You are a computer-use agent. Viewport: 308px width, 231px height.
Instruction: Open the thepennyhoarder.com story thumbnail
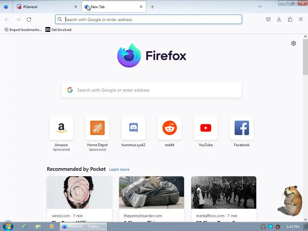[152, 192]
